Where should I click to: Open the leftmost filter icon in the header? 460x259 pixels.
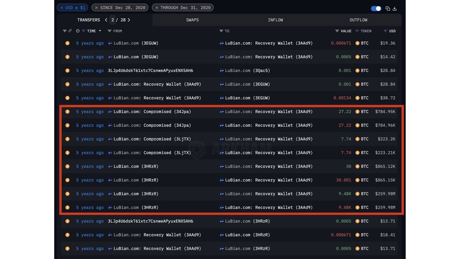(65, 31)
